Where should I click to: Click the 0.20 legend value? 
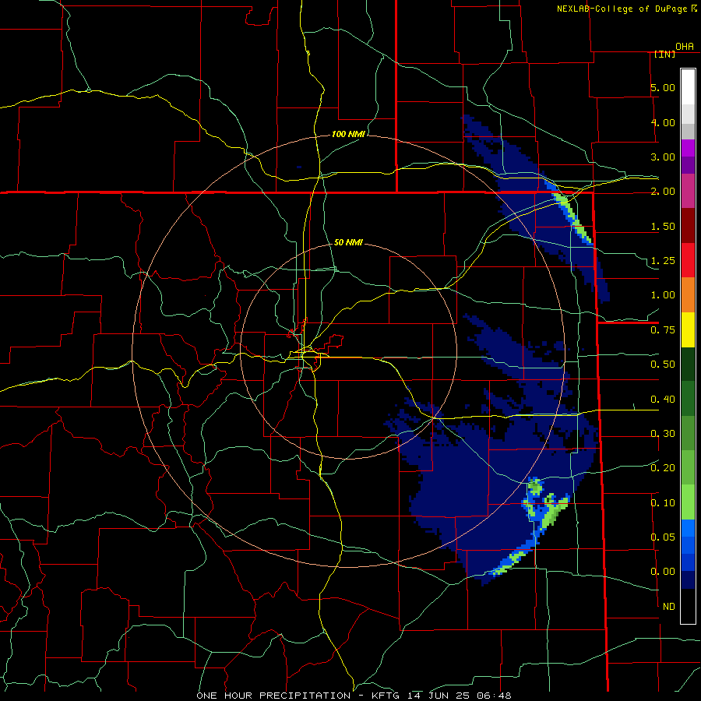(x=663, y=468)
